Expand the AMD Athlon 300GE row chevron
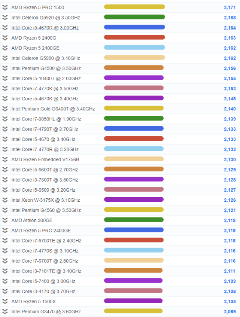 pos(5,220)
